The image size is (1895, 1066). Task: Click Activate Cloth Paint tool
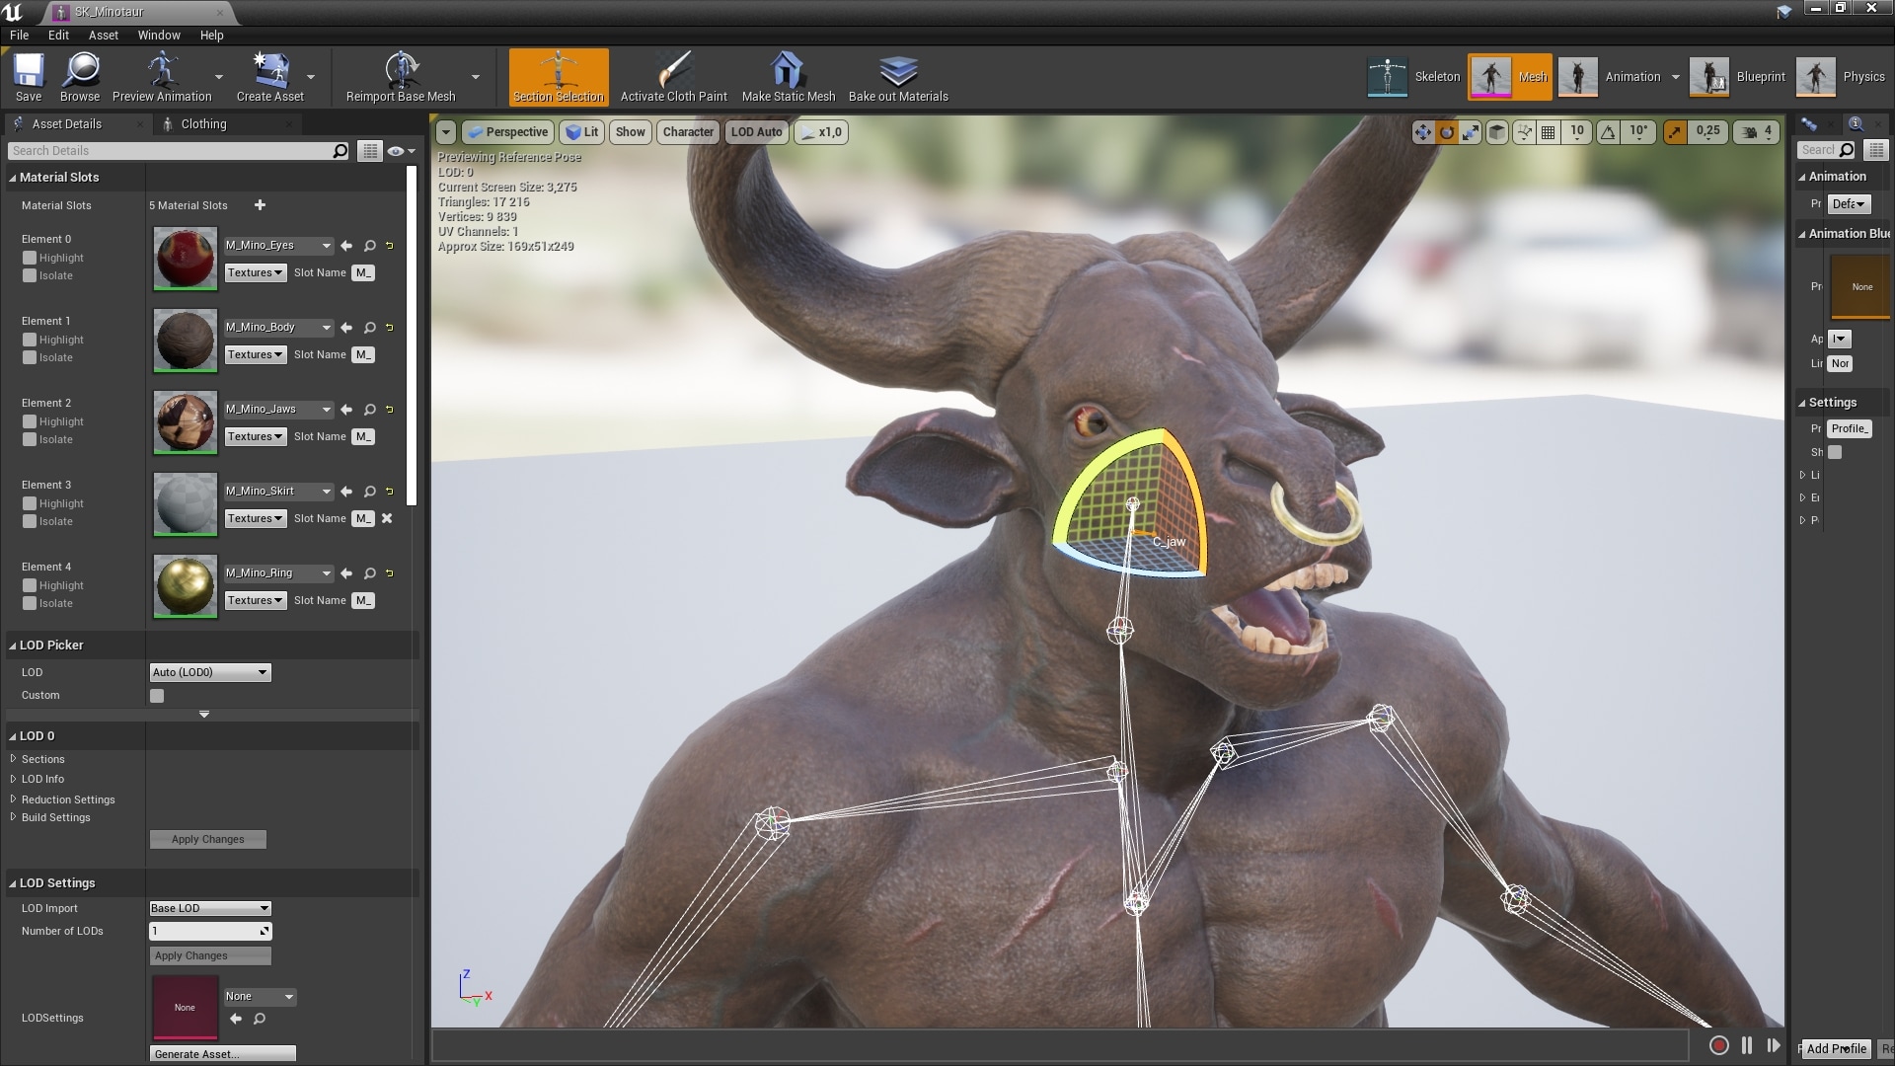[673, 77]
